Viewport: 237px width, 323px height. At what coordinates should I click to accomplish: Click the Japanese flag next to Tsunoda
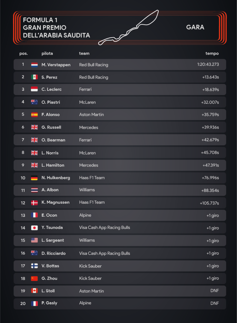pyautogui.click(x=34, y=228)
